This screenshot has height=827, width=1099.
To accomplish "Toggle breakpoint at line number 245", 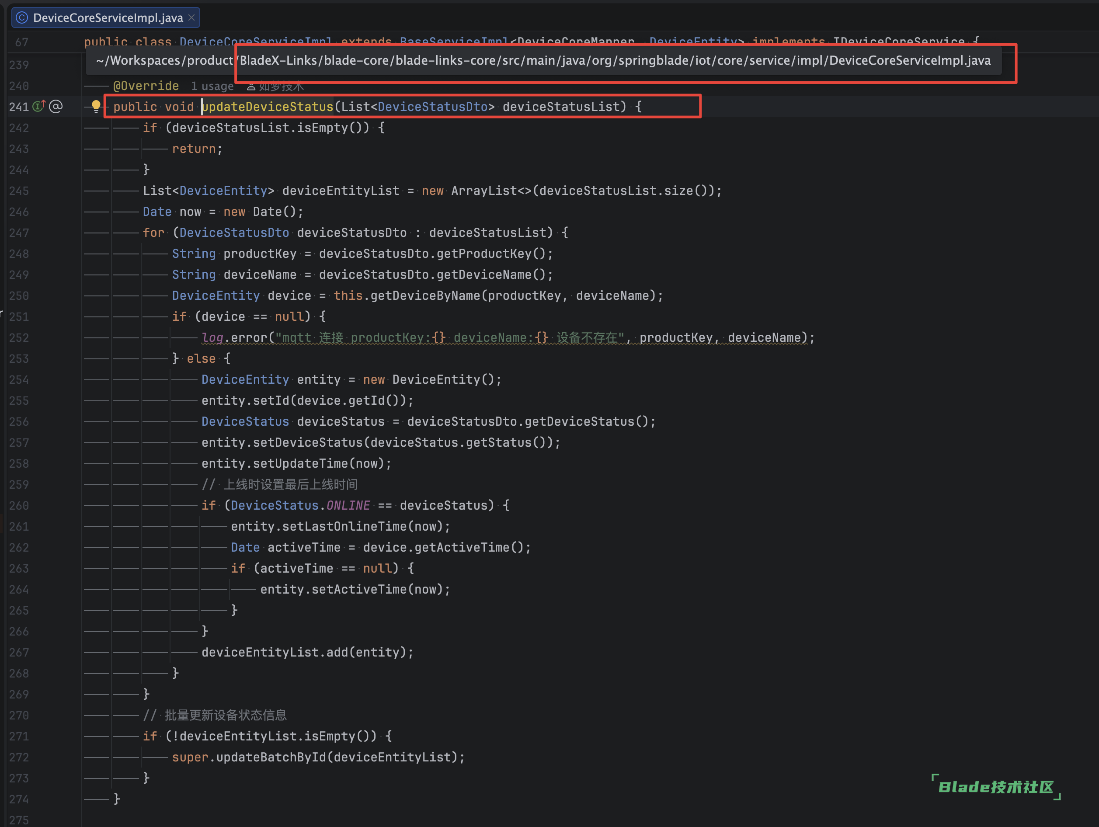I will (x=19, y=191).
